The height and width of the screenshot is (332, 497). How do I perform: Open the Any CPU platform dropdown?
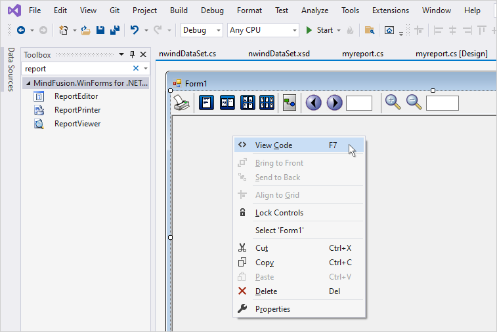(x=263, y=30)
